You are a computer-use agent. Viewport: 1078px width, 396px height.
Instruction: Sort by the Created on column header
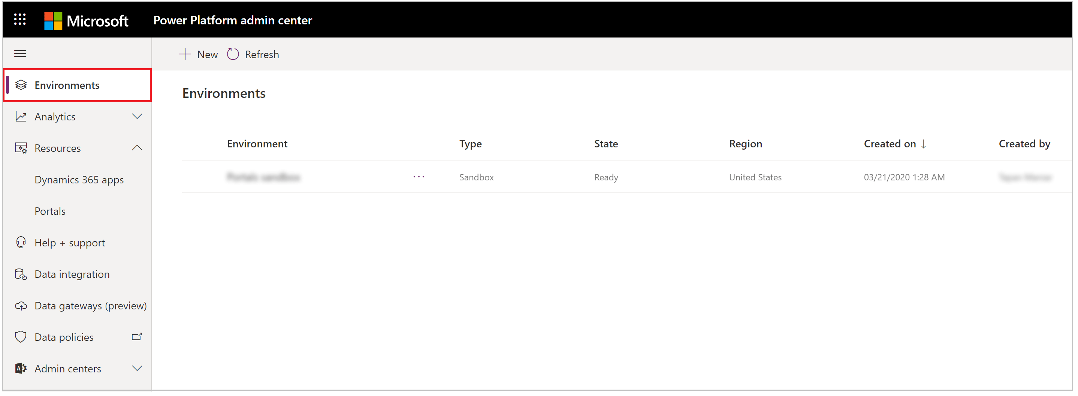890,144
